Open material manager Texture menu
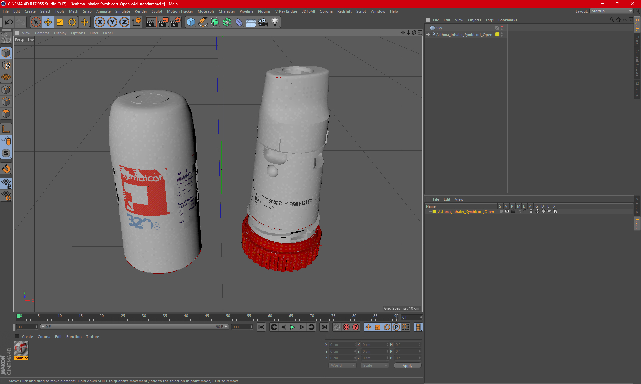 (x=92, y=337)
